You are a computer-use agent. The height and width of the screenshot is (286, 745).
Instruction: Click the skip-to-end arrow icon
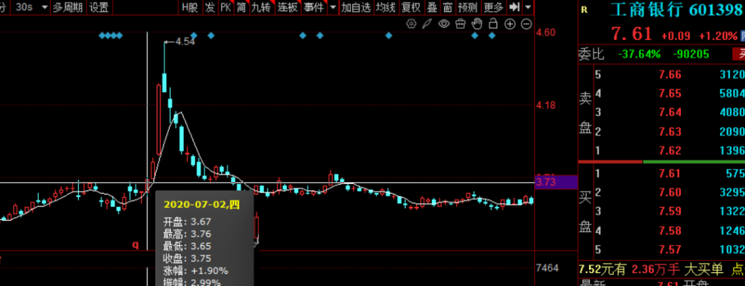pyautogui.click(x=514, y=7)
